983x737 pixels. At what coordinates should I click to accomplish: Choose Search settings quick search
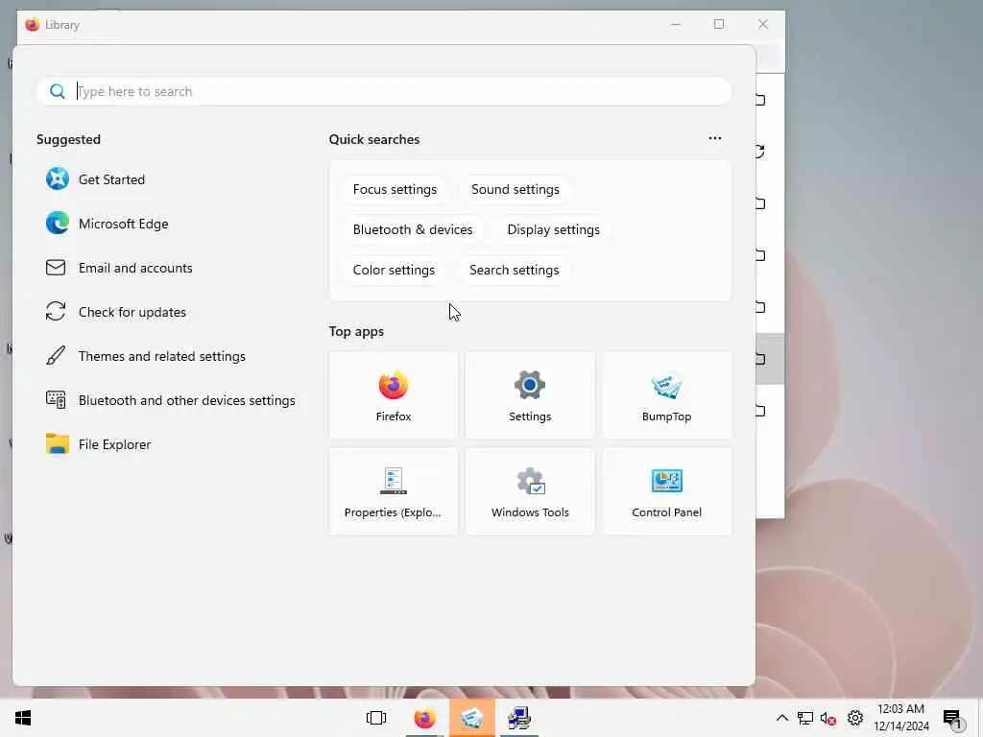coord(515,270)
